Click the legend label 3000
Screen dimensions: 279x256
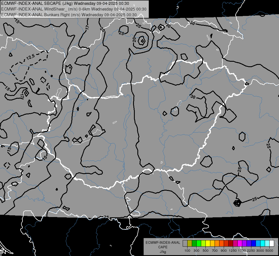click(260, 251)
